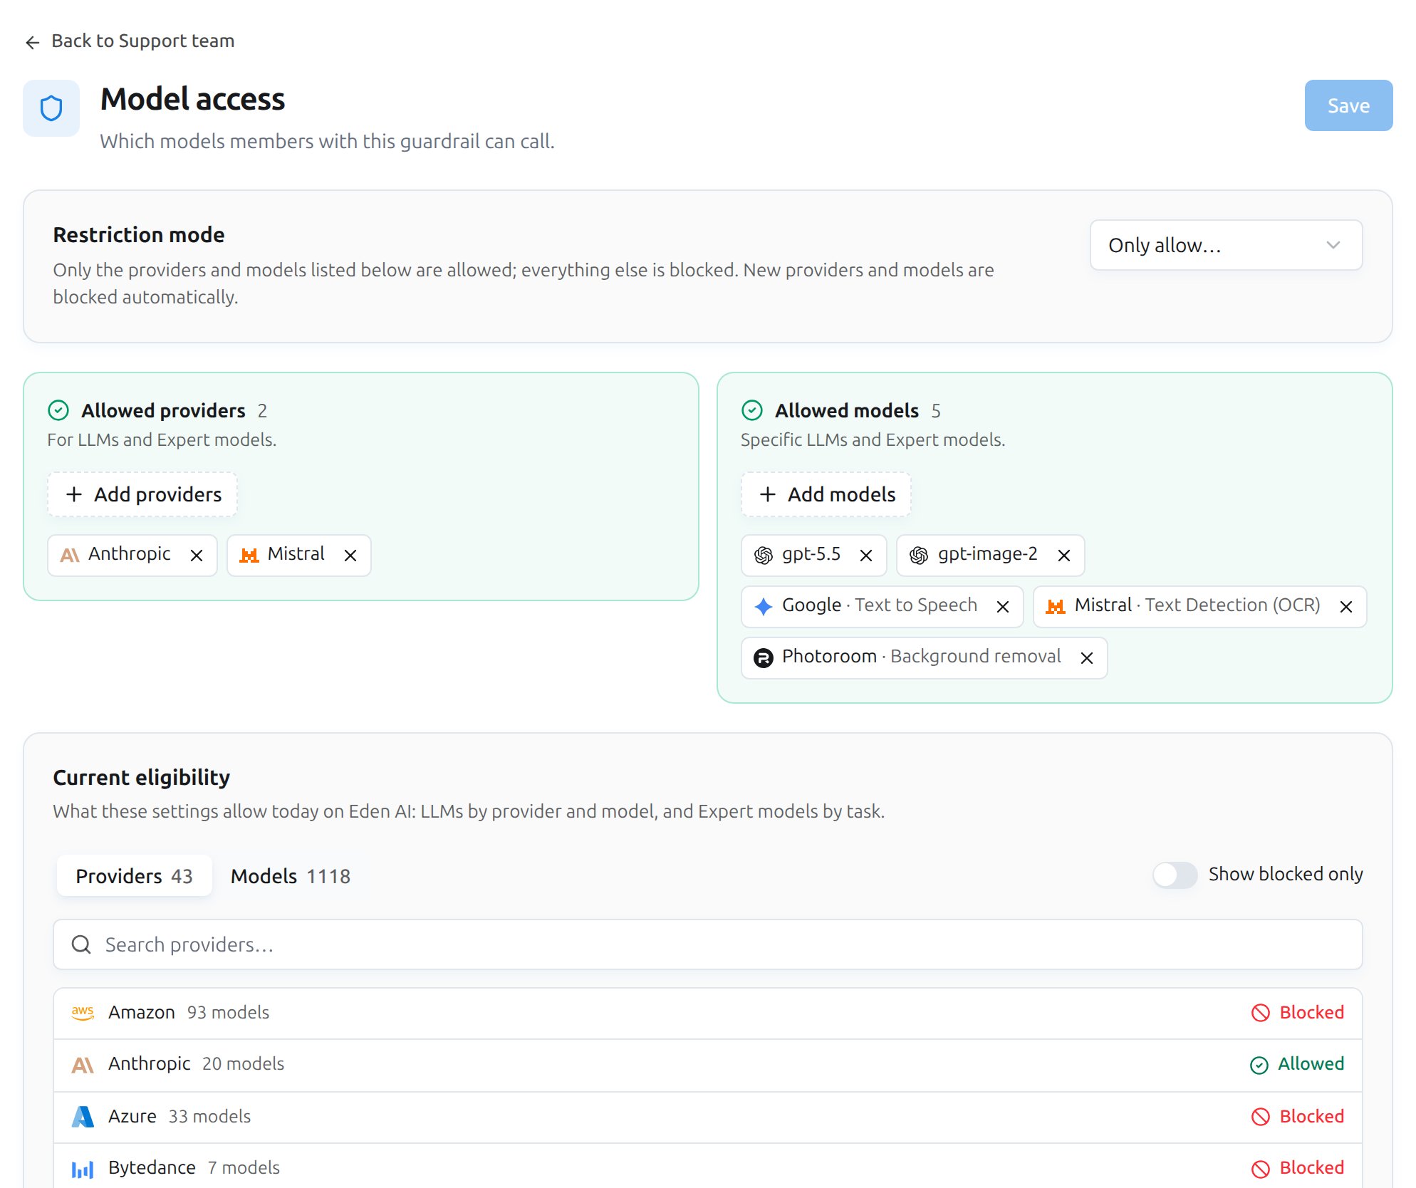Viewport: 1416px width, 1188px height.
Task: Click the plus icon in Add models
Action: (768, 494)
